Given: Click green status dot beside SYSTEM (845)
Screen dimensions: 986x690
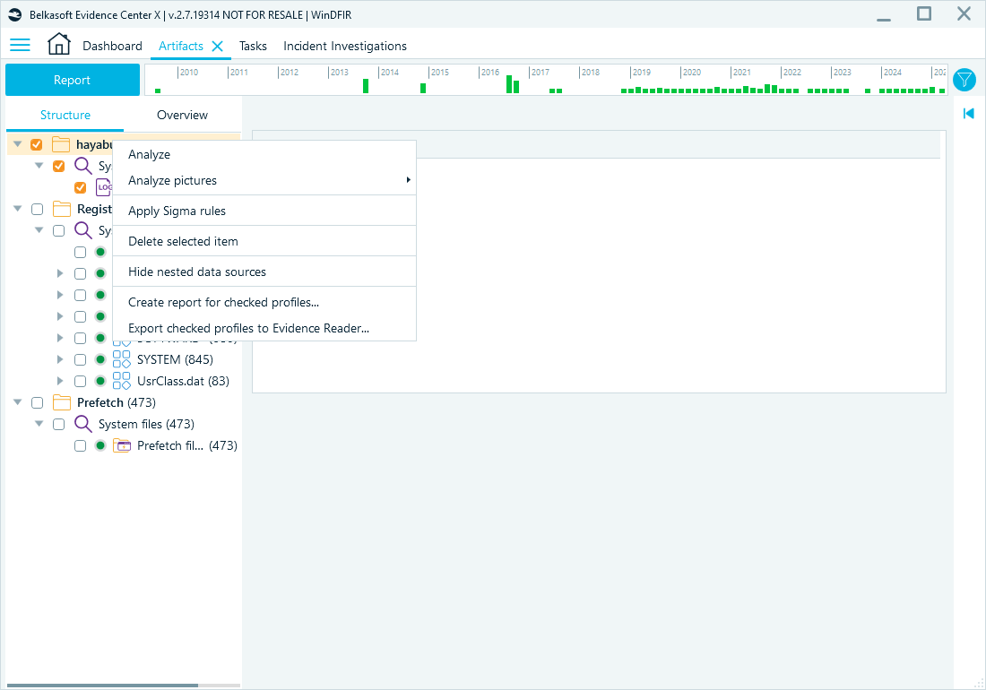Looking at the screenshot, I should coord(100,359).
